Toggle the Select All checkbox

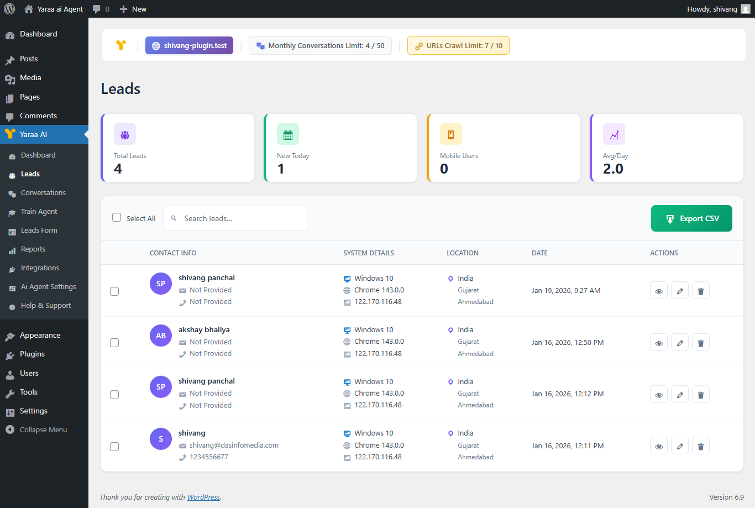pyautogui.click(x=117, y=217)
